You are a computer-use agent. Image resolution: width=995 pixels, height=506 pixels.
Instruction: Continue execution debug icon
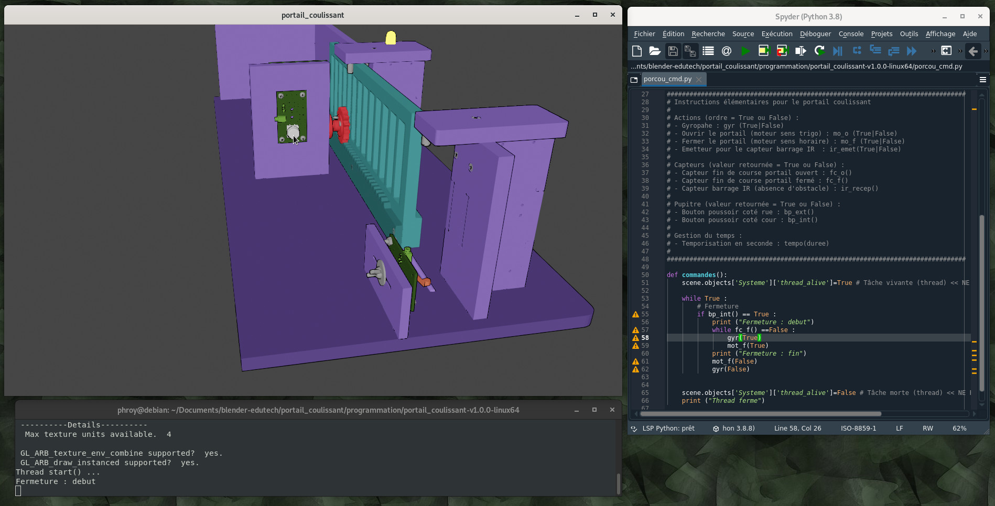tap(912, 51)
